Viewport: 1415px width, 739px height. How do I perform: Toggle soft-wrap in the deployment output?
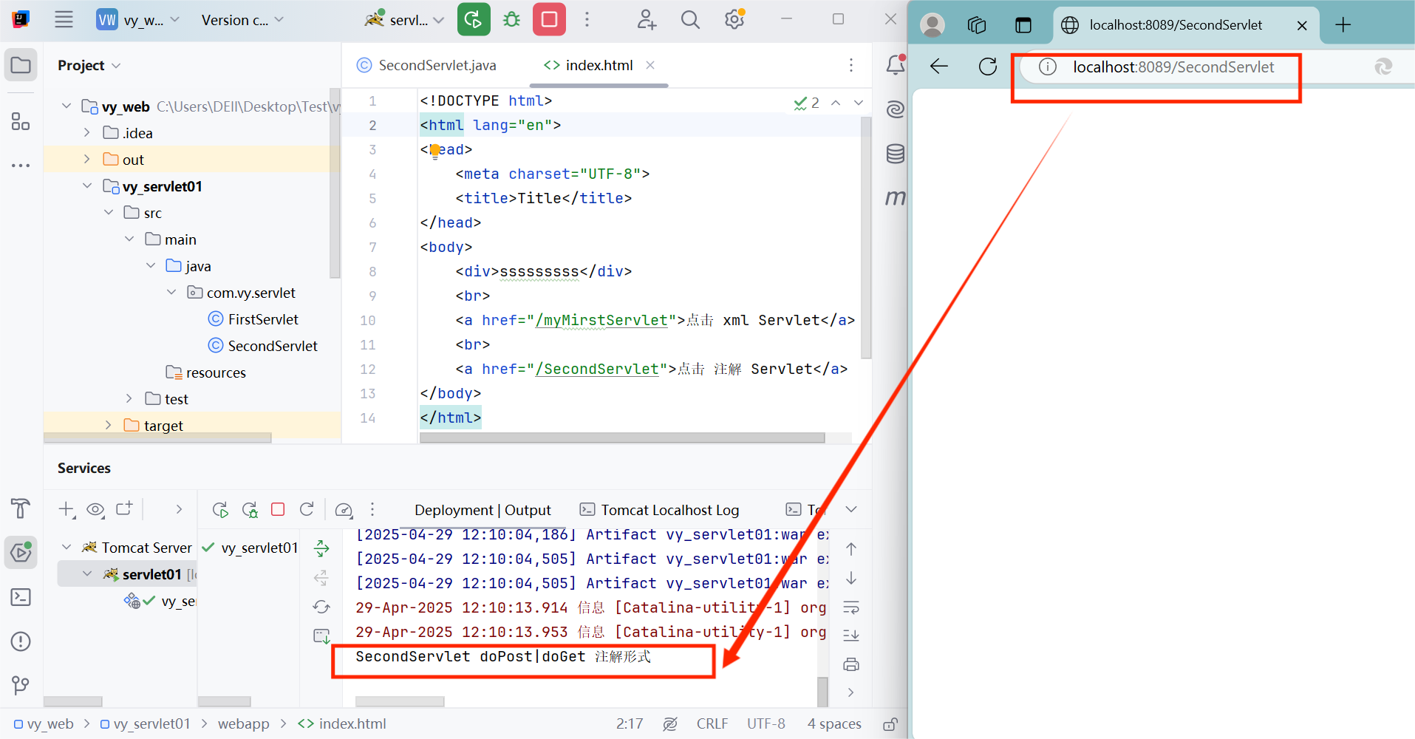851,607
